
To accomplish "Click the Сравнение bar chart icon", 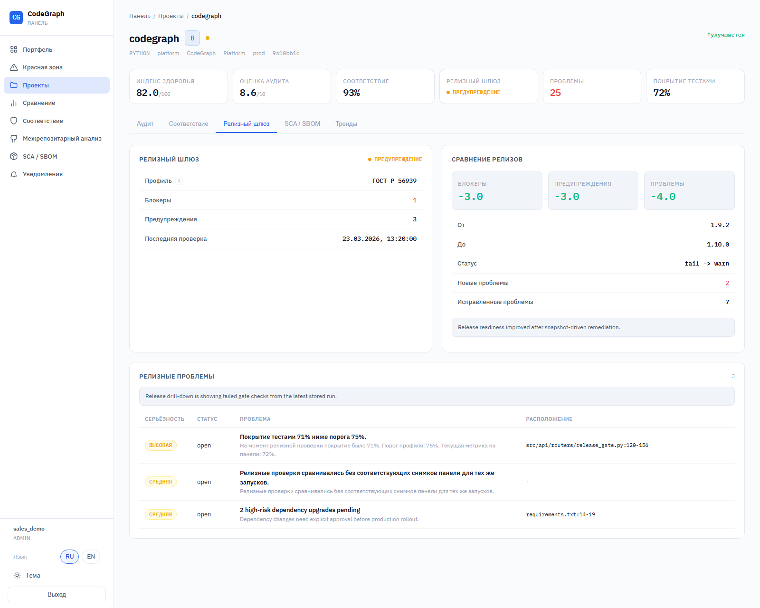I will click(14, 103).
